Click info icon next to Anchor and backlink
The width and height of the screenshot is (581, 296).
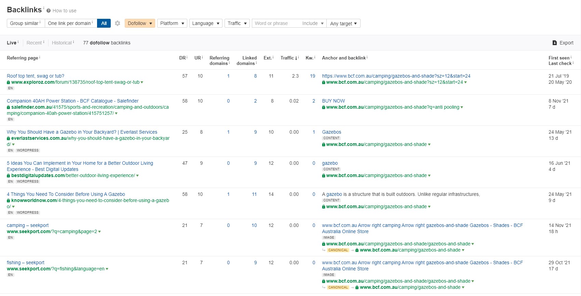pos(367,57)
